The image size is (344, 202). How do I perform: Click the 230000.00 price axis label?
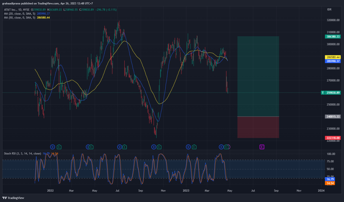[333, 129]
